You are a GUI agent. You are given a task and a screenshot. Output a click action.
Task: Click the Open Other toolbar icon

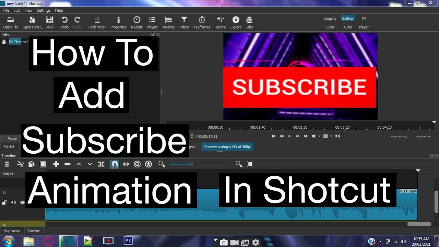(x=32, y=23)
